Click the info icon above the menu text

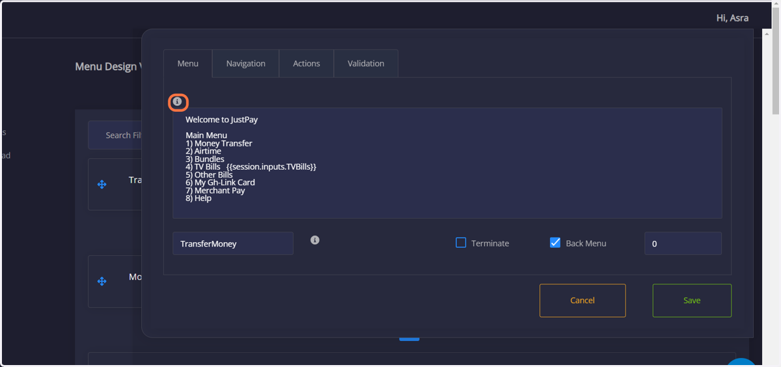[177, 102]
